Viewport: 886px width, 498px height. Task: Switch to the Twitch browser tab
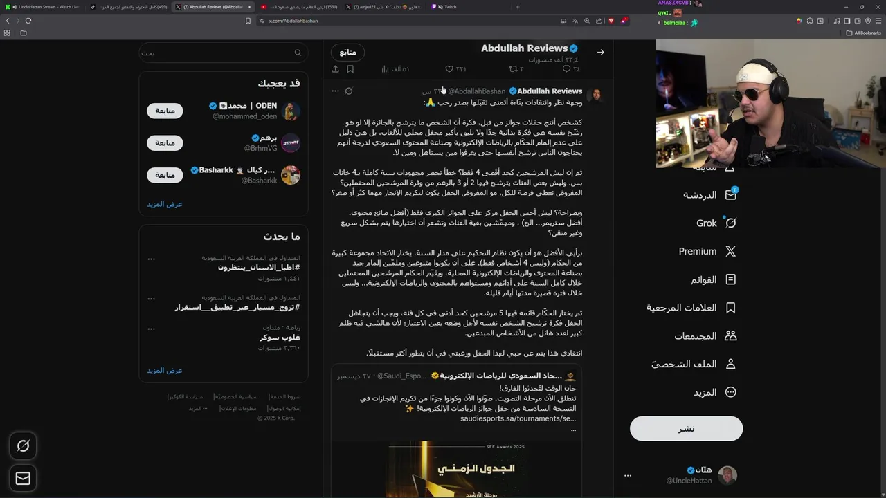coord(467,7)
